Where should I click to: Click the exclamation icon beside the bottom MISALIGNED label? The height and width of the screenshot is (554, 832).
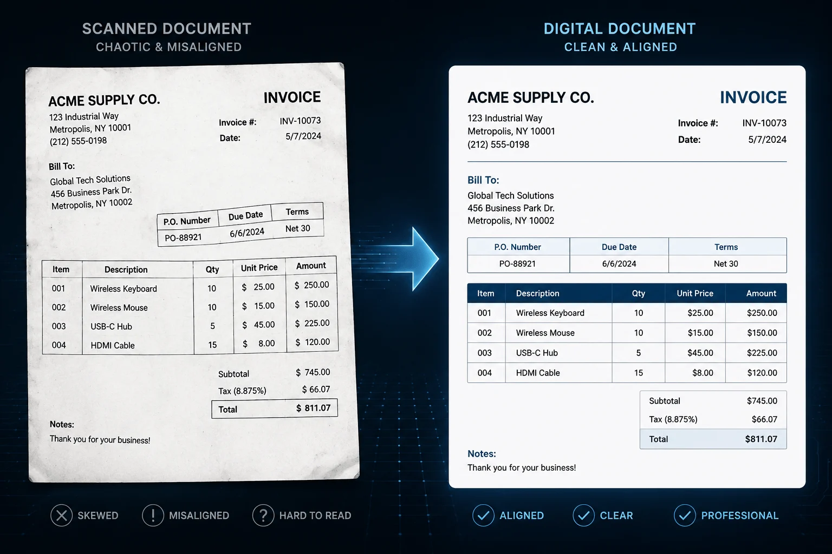pyautogui.click(x=153, y=516)
